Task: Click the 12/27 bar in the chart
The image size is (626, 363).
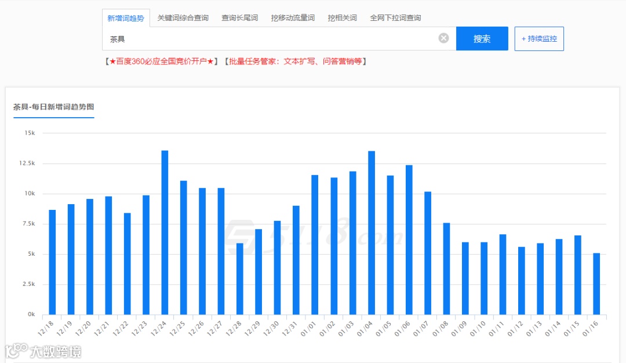Action: (x=221, y=251)
